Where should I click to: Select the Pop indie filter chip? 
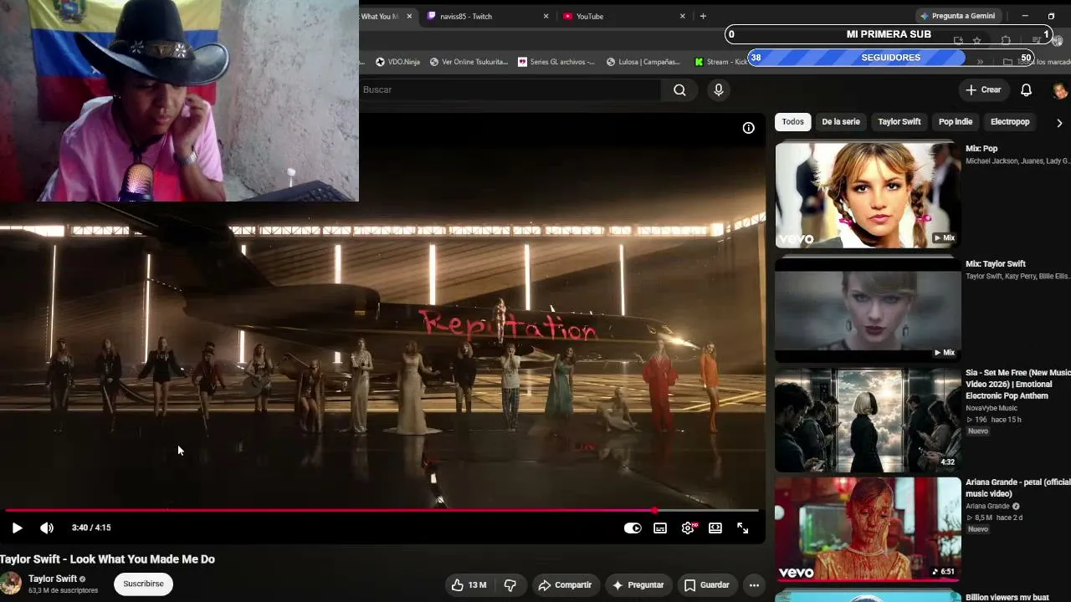[956, 122]
